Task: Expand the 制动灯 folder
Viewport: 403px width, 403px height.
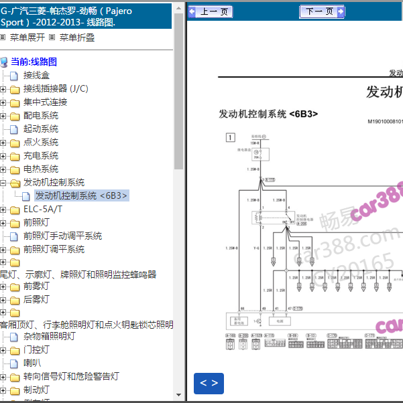Action: click(3, 390)
